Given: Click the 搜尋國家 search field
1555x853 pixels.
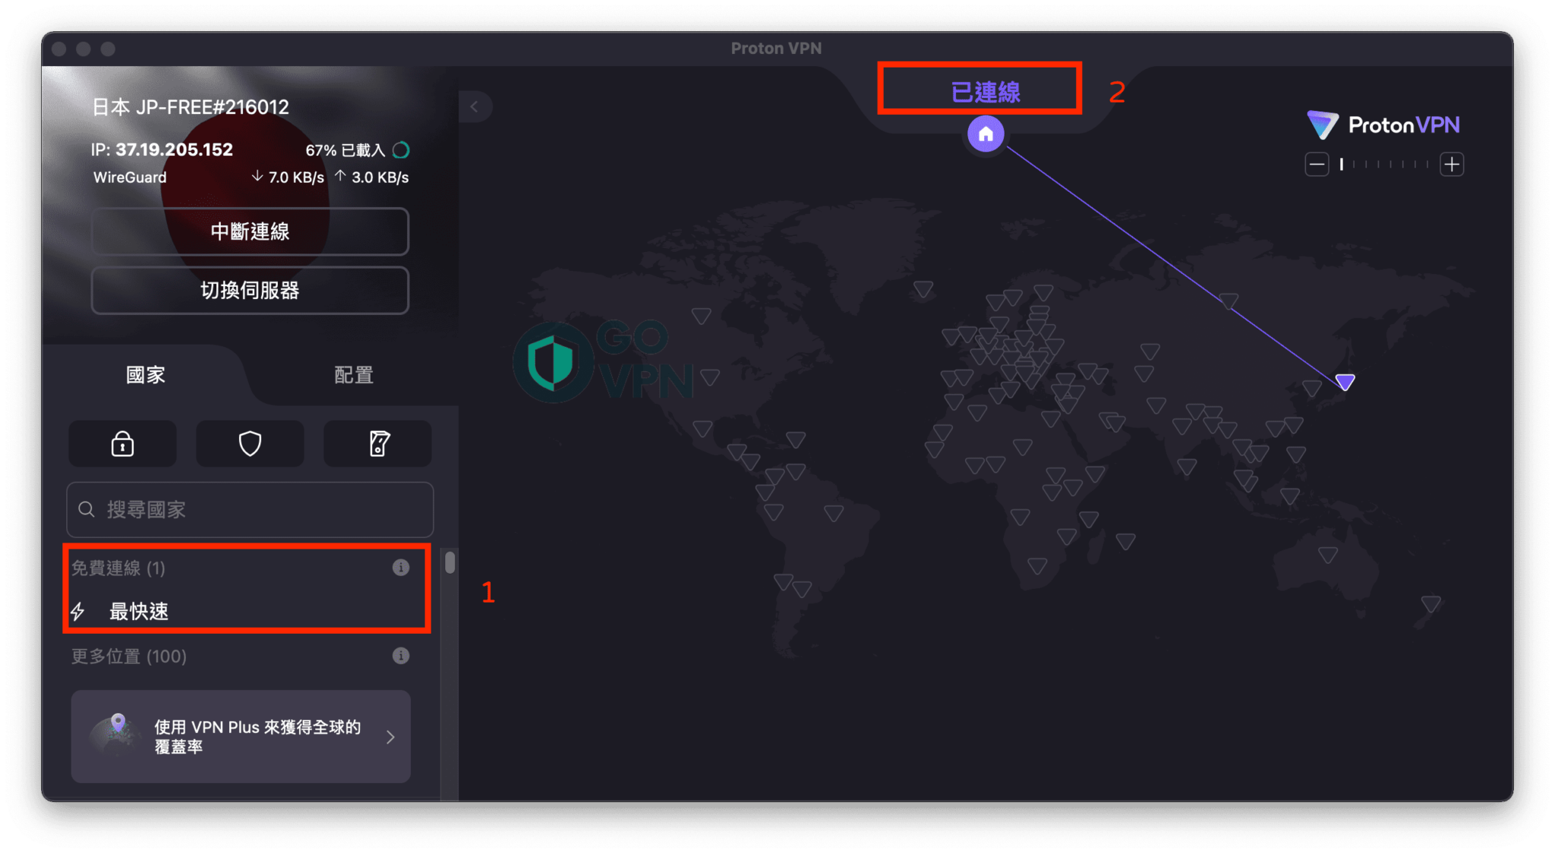Looking at the screenshot, I should 251,510.
